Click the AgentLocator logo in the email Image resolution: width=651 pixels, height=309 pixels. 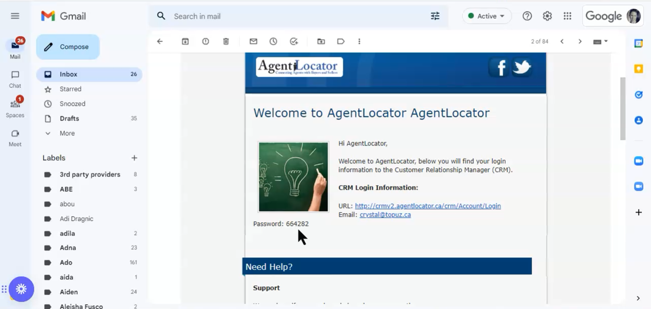pyautogui.click(x=299, y=67)
